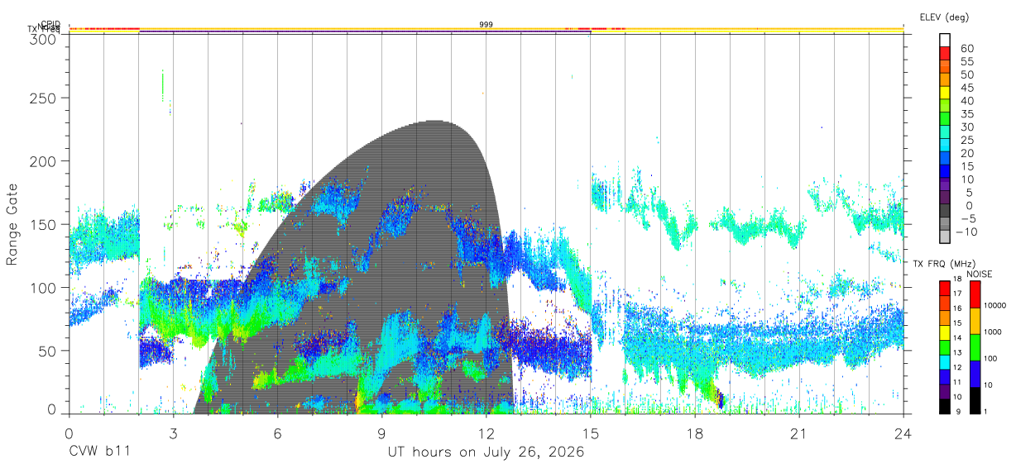The width and height of the screenshot is (1016, 469).
Task: Select the blue 15–20 degree elevation swatch
Action: click(945, 160)
